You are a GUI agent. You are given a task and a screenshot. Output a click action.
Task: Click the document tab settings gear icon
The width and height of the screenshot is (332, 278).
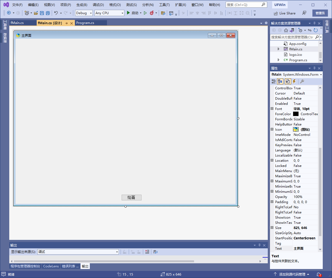[266, 23]
